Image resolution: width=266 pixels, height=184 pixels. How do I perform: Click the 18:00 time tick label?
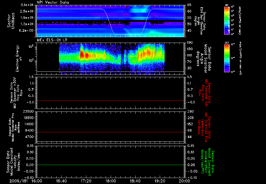pos(111,181)
